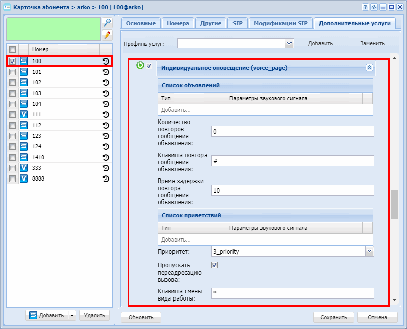The height and width of the screenshot is (329, 407).
Task: Click history icon for number 8888
Action: [x=106, y=178]
